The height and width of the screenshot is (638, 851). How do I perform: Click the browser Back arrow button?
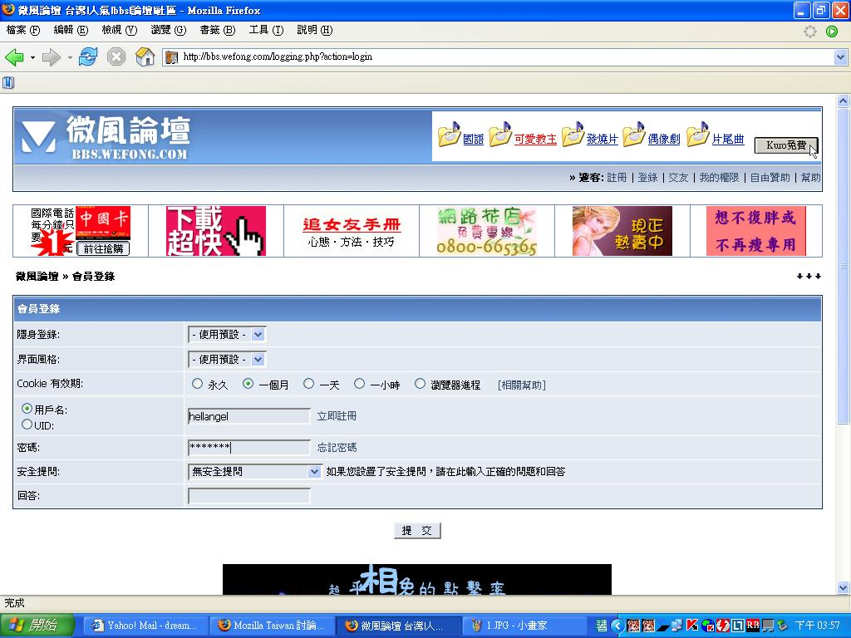[14, 57]
